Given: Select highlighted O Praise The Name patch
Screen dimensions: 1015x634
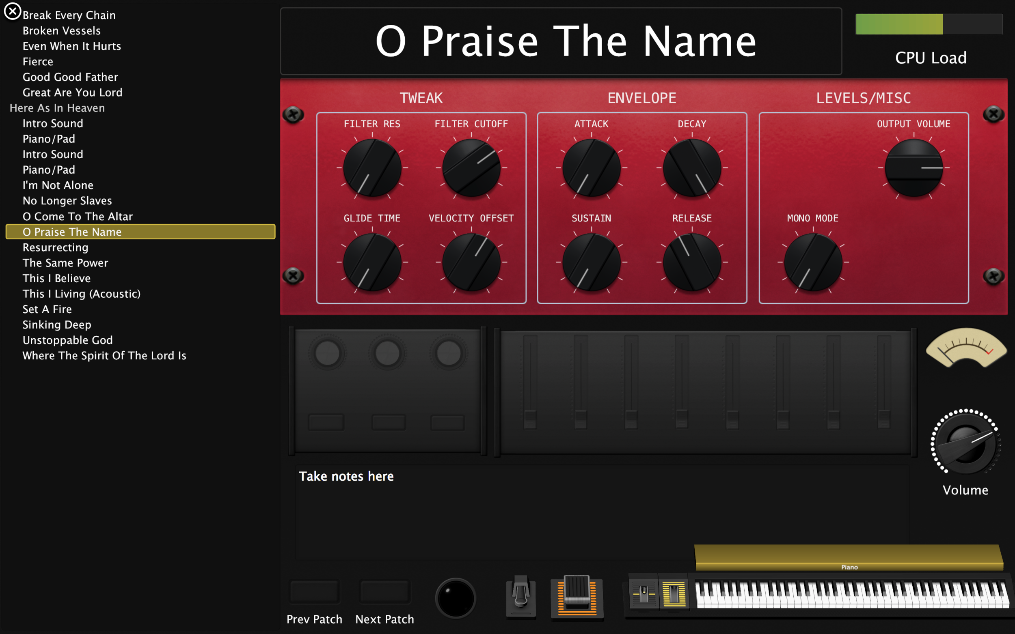Looking at the screenshot, I should (140, 232).
